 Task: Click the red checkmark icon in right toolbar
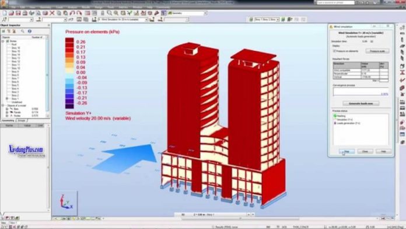[402, 80]
